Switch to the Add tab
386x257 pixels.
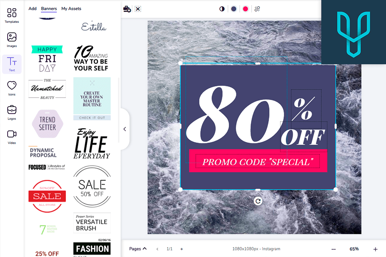[x=33, y=8]
